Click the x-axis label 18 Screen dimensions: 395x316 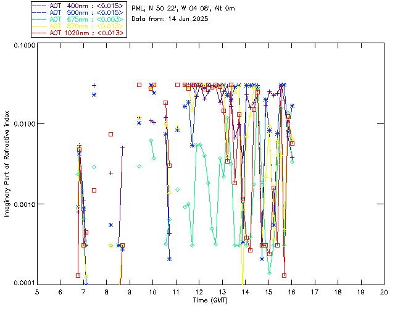[x=338, y=292]
